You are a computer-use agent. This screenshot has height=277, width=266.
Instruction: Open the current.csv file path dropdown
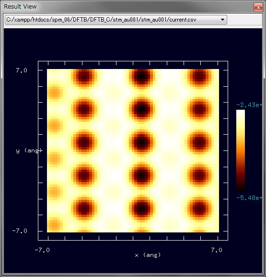116,20
